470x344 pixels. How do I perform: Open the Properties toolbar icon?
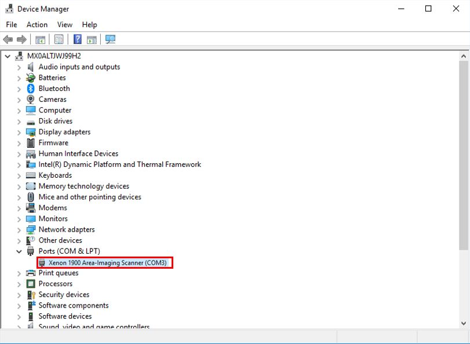[59, 39]
